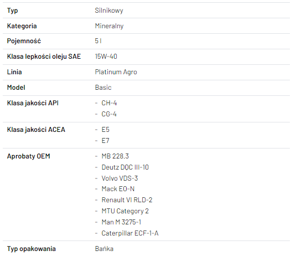Click the E5 ACEA class entry
291x261 pixels.
106,130
